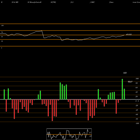Click the tallest green bar in MR histogram
The width and height of the screenshot is (140, 140).
tap(122, 89)
